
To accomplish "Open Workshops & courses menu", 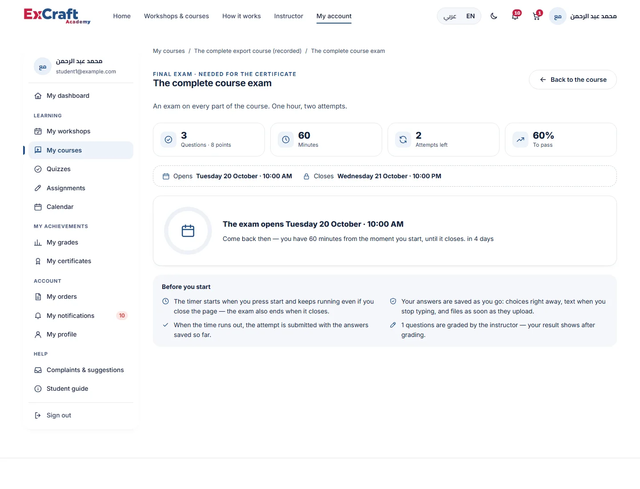I will click(176, 16).
